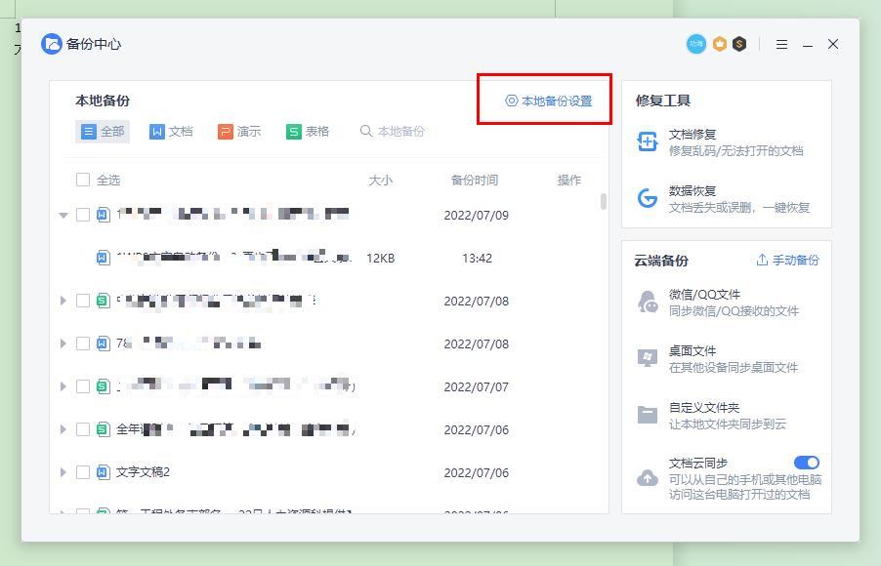Viewport: 881px width, 566px height.
Task: Switch to the 文档 filter tab
Action: coord(171,132)
